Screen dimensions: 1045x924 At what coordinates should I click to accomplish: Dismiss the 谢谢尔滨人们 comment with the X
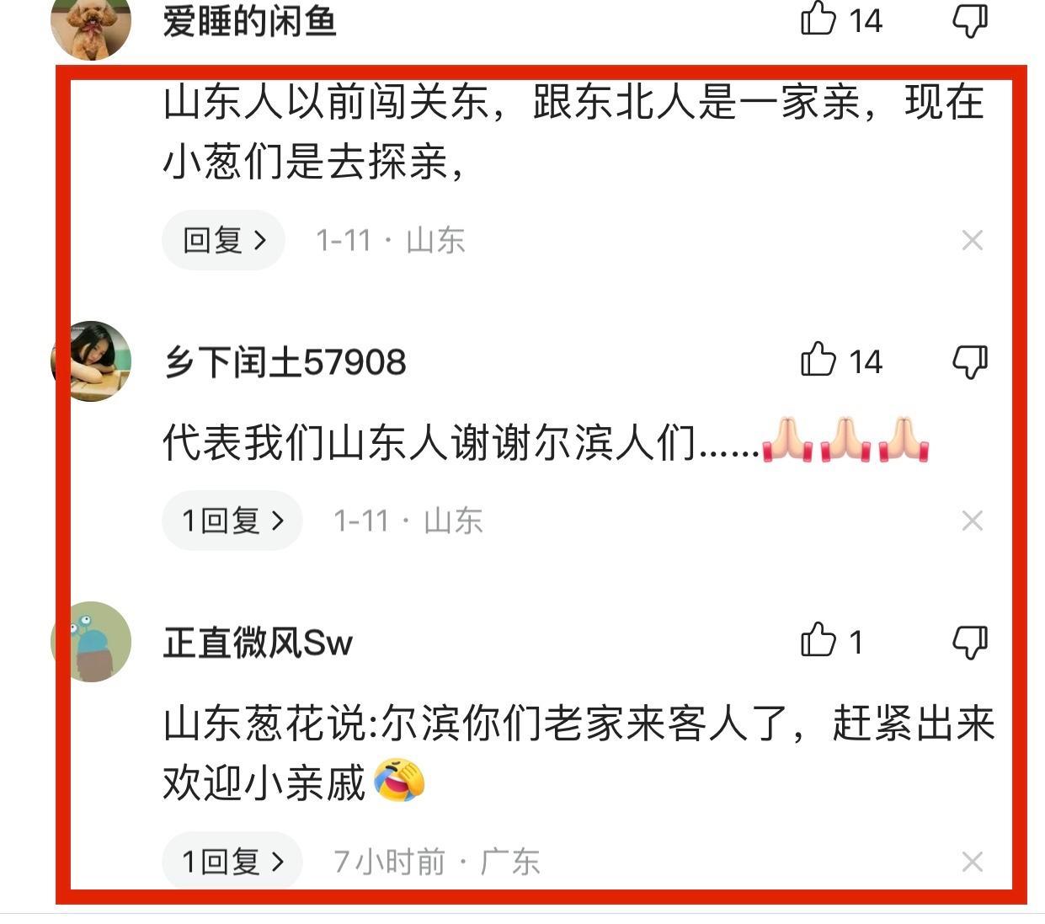pyautogui.click(x=972, y=521)
